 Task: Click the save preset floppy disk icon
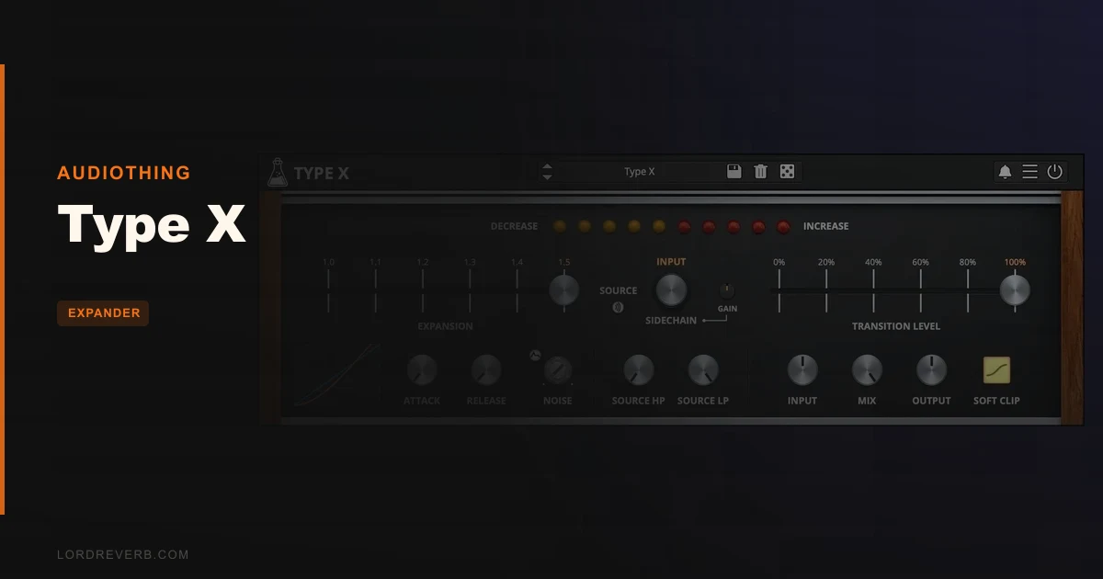pos(733,171)
